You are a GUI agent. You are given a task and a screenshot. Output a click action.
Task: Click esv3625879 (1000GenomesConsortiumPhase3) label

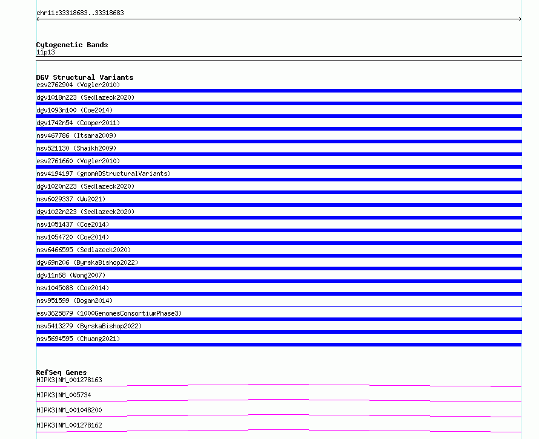click(109, 313)
